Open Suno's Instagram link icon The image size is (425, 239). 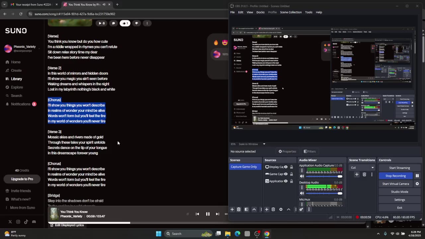pyautogui.click(x=18, y=222)
